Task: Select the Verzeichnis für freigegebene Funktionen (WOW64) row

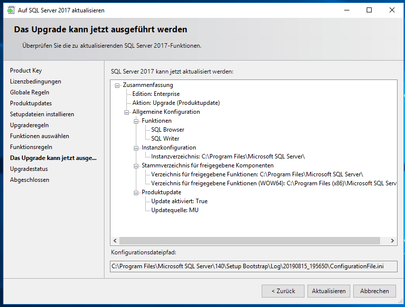Action: point(274,183)
